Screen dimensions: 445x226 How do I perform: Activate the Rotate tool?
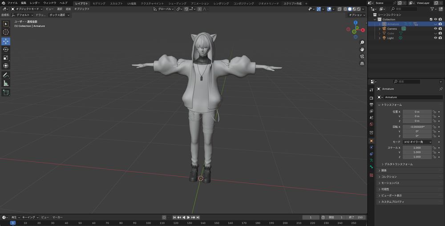point(6,49)
